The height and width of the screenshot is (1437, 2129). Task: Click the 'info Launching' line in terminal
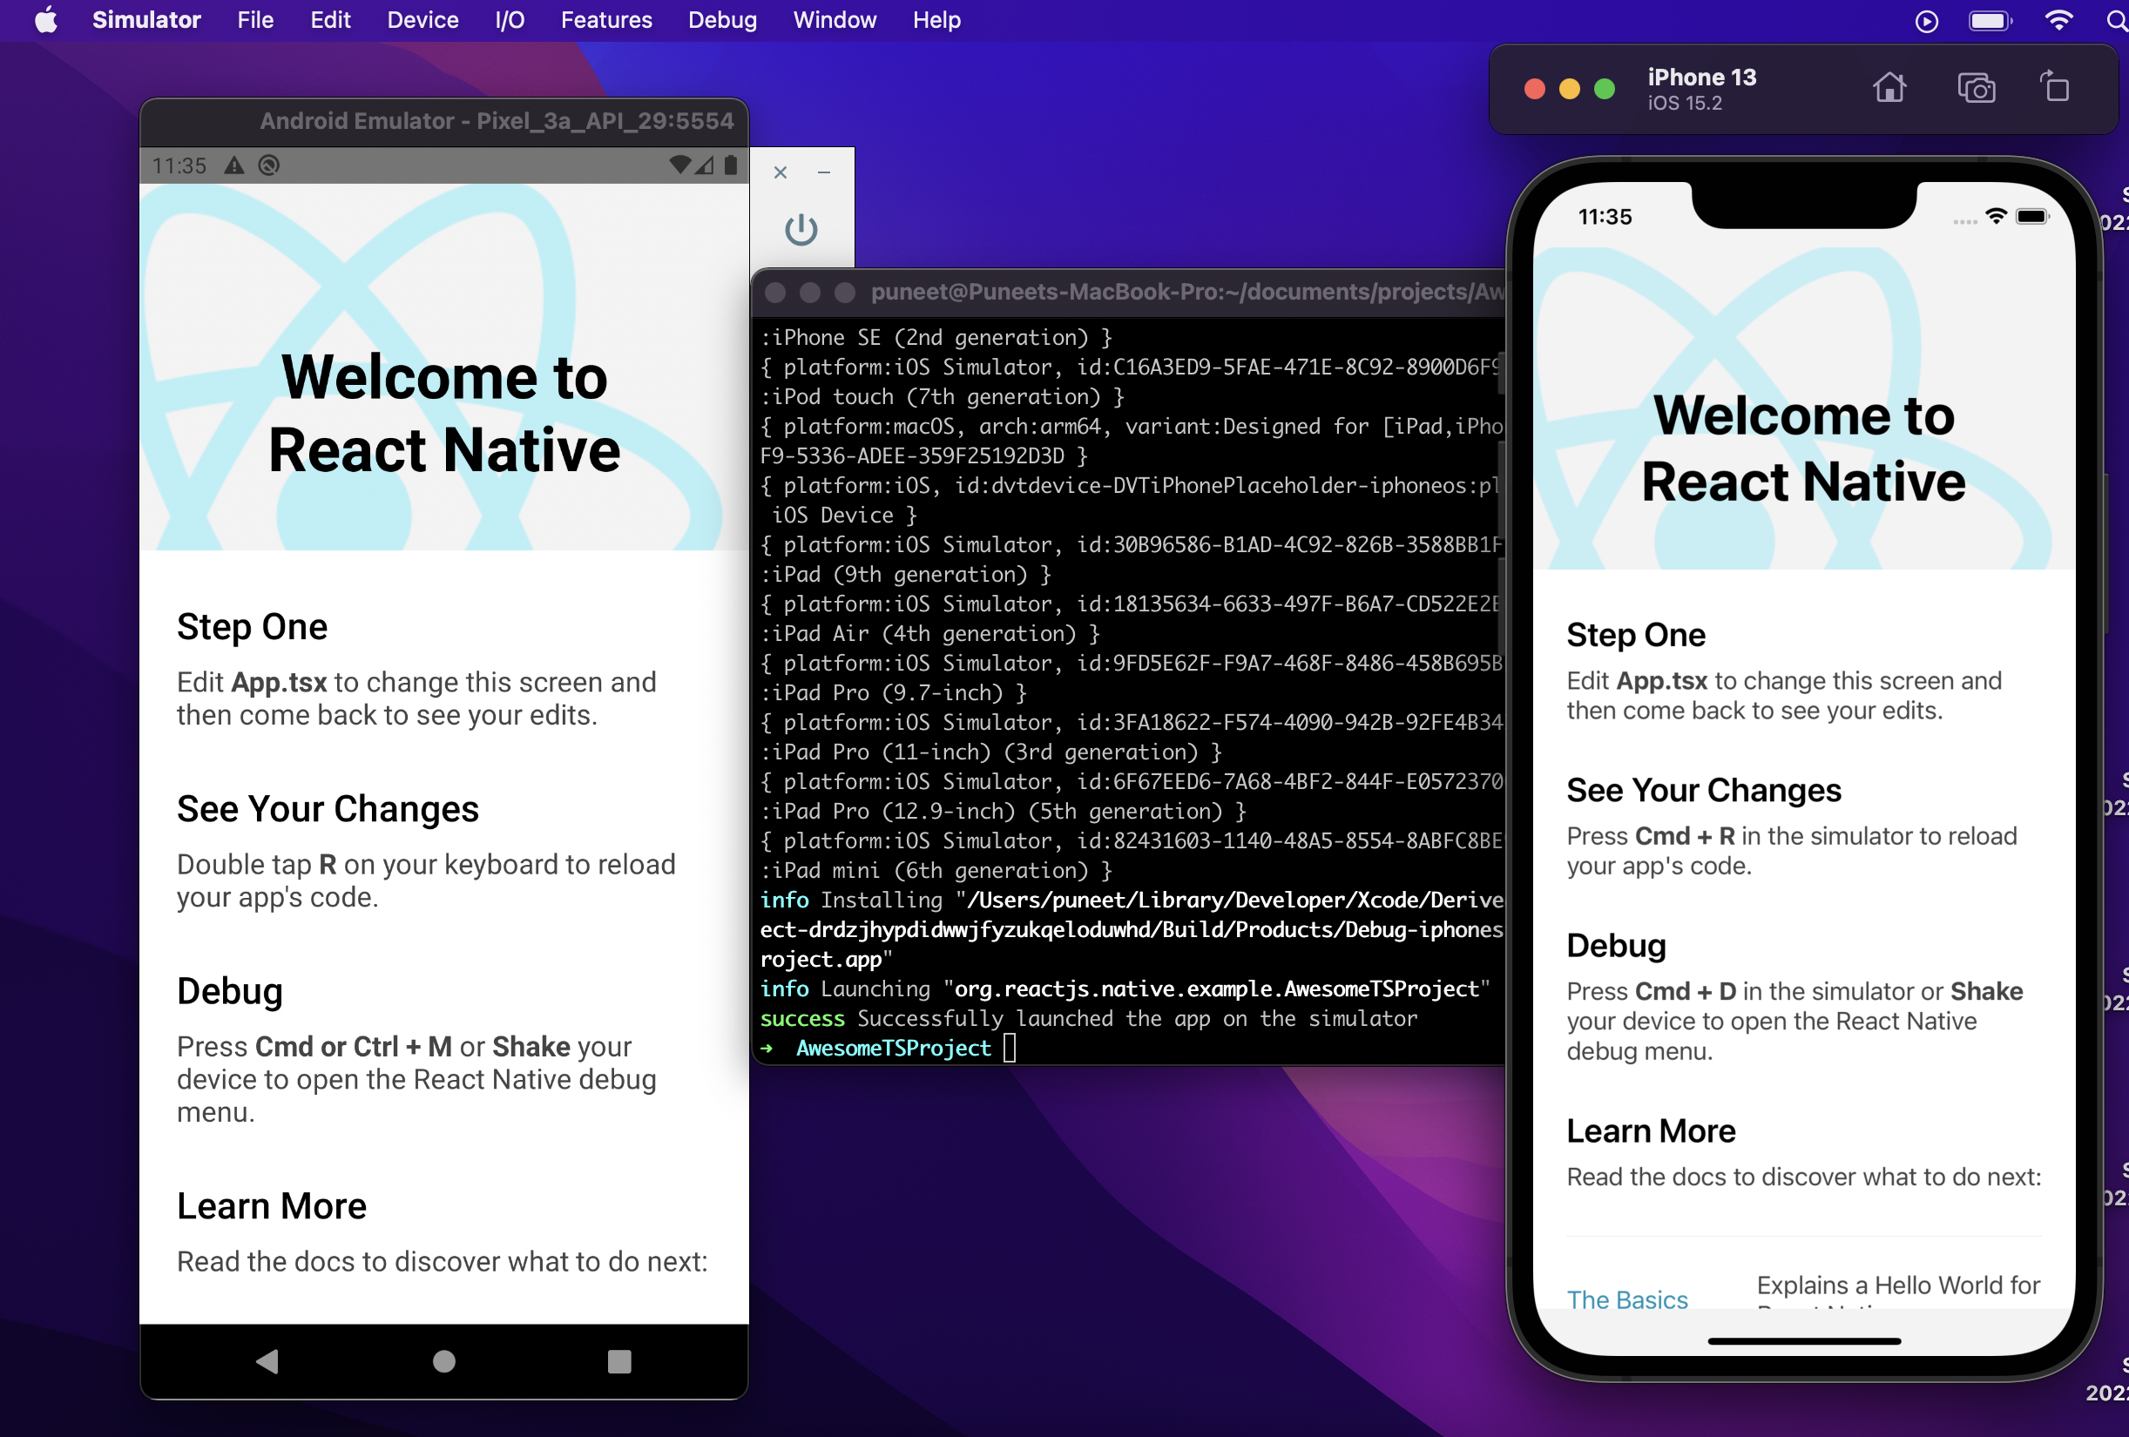[1125, 989]
